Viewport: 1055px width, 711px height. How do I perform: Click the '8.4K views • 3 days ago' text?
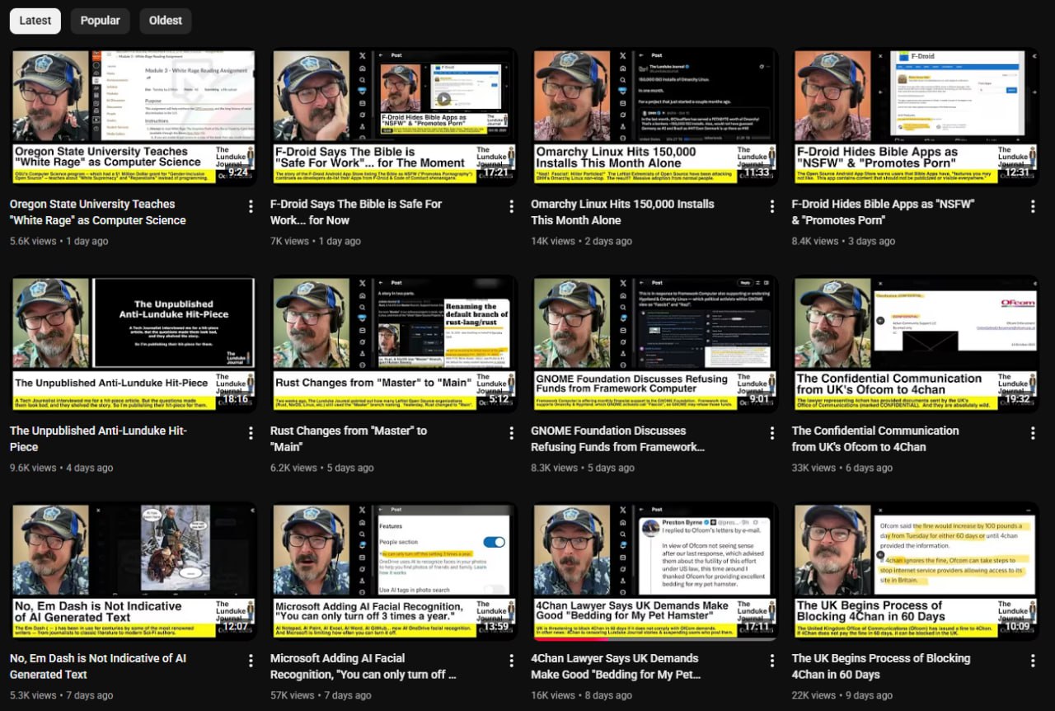(843, 241)
